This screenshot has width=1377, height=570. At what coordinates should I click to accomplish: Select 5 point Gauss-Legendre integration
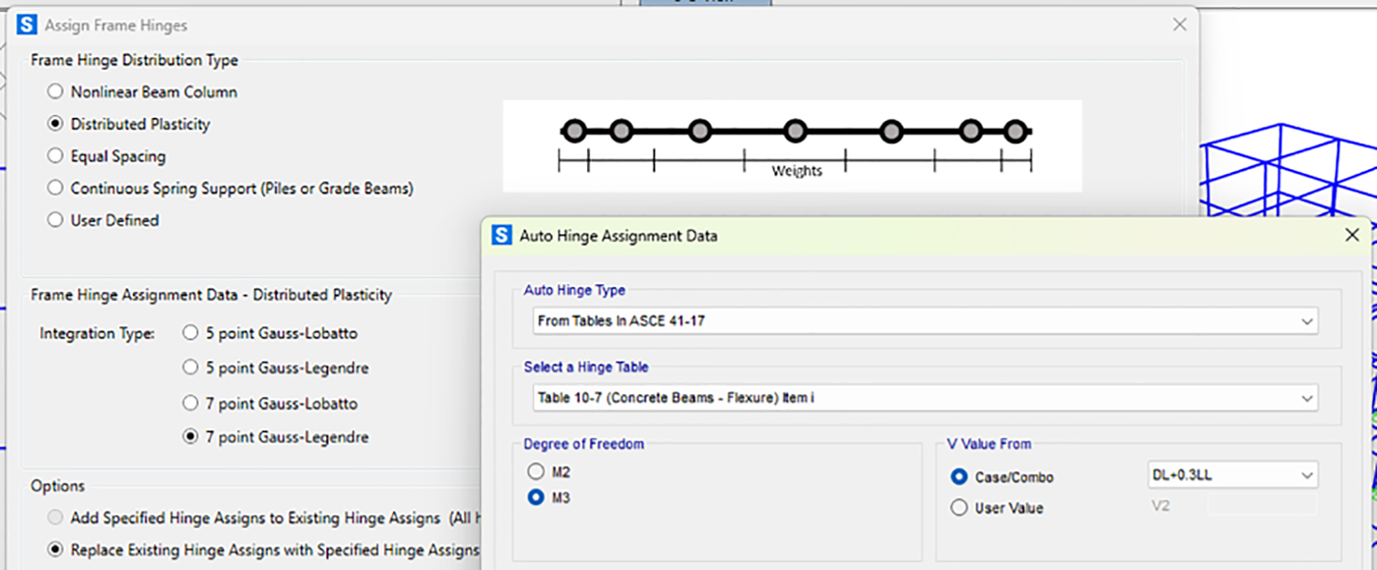[190, 368]
